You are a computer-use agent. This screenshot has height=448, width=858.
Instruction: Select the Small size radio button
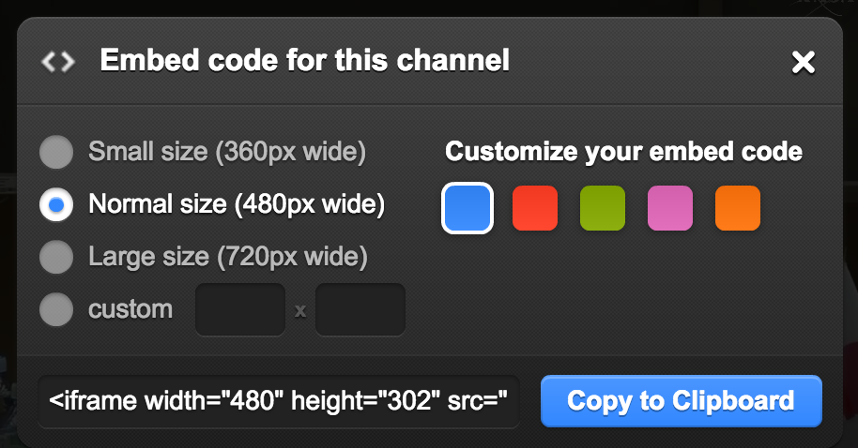[56, 152]
